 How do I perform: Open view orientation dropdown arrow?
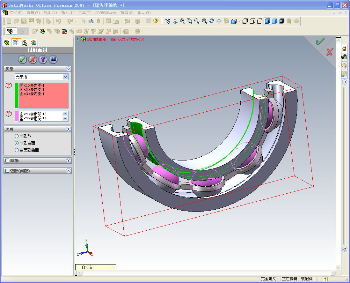click(239, 21)
